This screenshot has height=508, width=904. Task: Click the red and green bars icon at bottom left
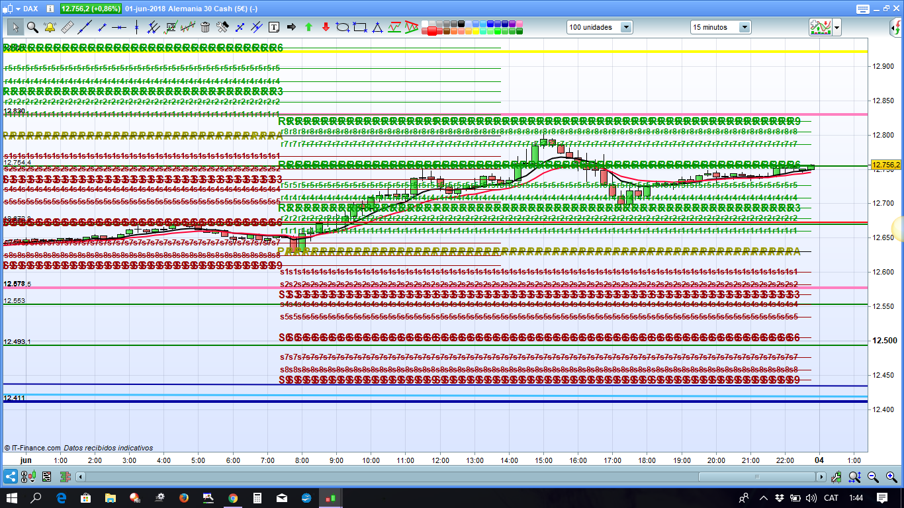click(66, 476)
